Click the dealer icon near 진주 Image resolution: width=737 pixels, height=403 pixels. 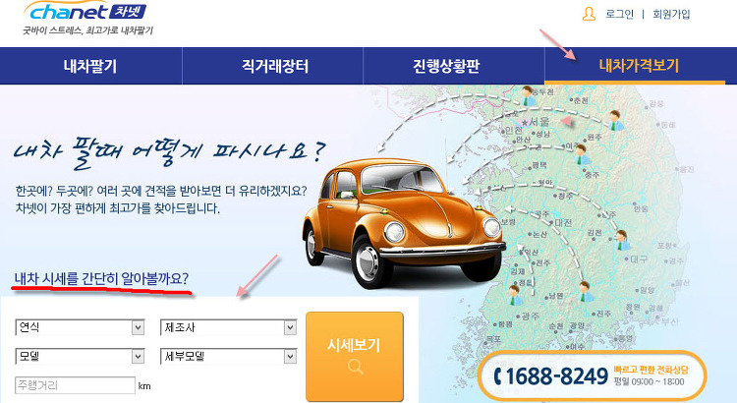click(x=587, y=290)
